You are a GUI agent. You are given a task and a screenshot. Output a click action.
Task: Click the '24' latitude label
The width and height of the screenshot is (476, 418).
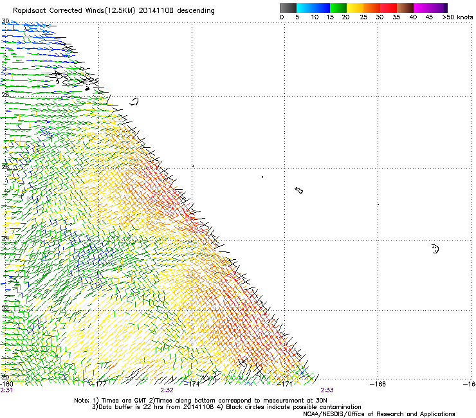coord(5,239)
